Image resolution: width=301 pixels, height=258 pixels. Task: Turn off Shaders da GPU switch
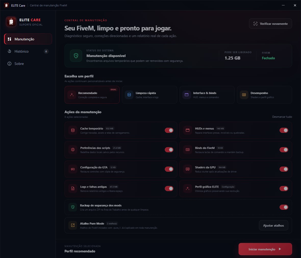[284, 169]
